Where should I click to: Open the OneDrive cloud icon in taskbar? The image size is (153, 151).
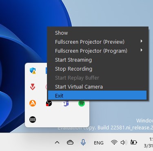[x=70, y=142]
